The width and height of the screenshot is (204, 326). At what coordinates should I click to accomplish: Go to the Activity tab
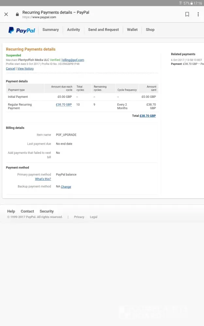coord(73,30)
